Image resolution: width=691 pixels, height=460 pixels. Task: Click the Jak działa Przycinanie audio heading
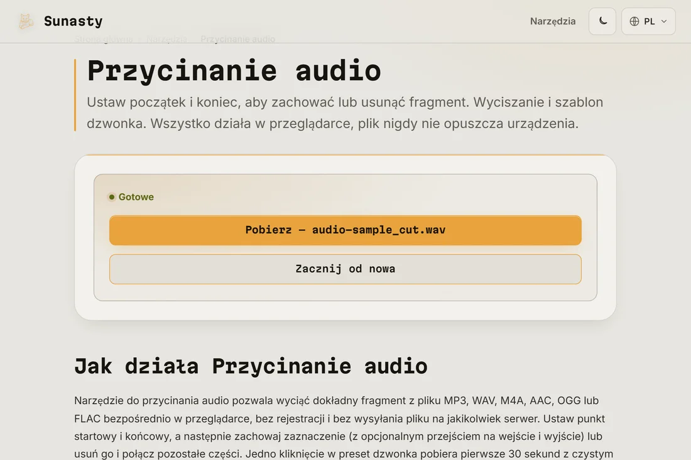[x=251, y=366]
